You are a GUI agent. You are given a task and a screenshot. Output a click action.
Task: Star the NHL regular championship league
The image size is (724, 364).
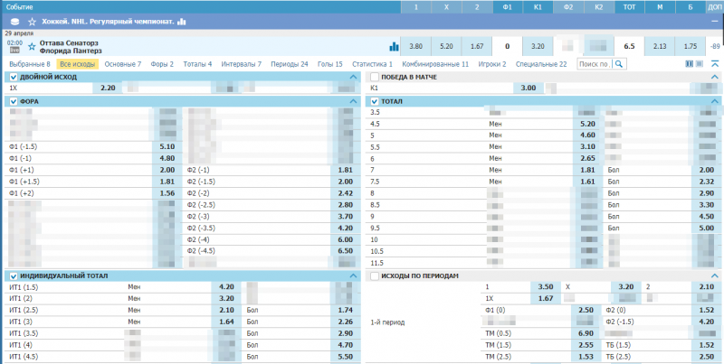point(33,21)
